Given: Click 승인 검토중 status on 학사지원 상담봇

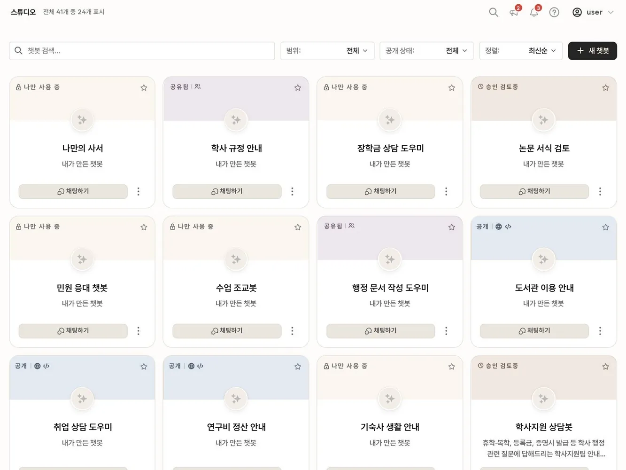Looking at the screenshot, I should pos(498,366).
